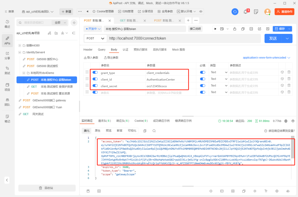Disable the grant_type parameter toggle
Screen dimensions: 298x197
95,72
